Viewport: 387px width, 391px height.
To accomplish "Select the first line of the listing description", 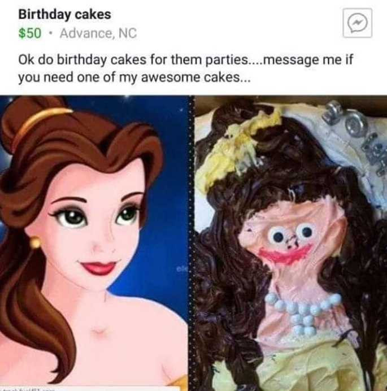I will (x=185, y=60).
